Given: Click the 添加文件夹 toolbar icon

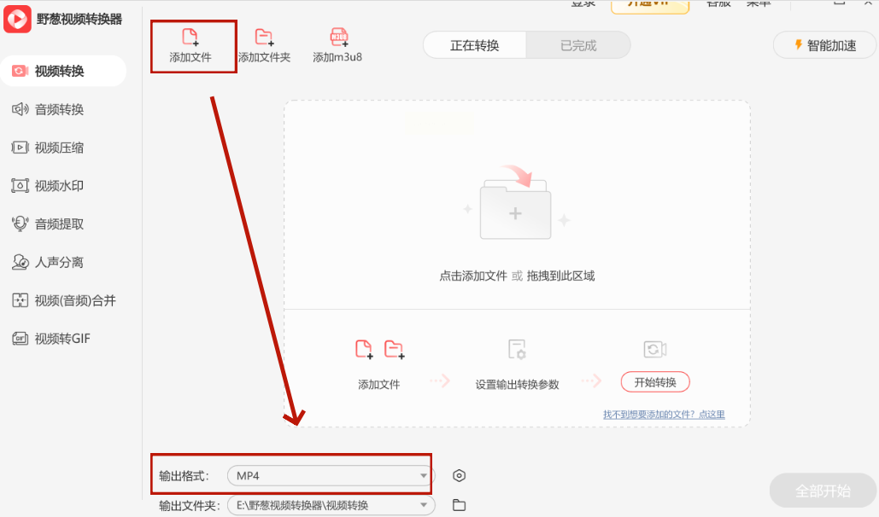Looking at the screenshot, I should click(263, 37).
